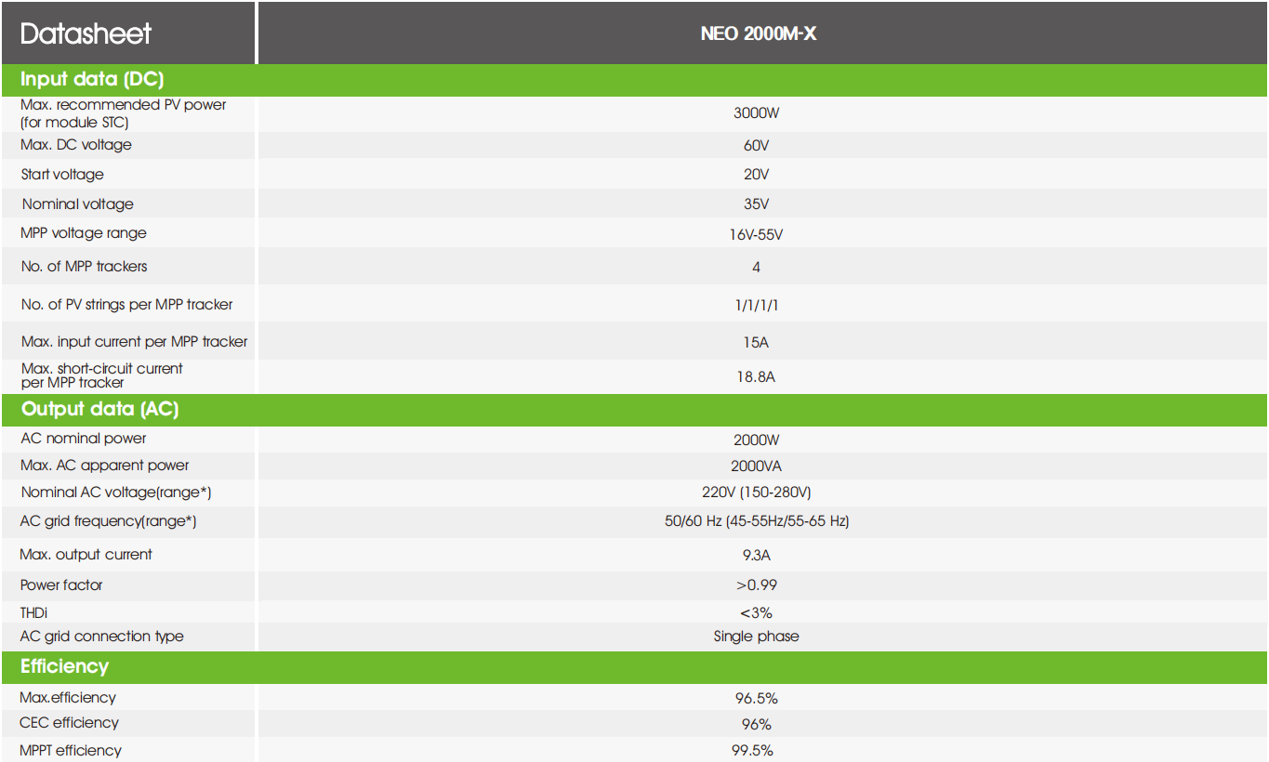The image size is (1269, 762).
Task: Click the Power factor row label
Action: [x=61, y=585]
